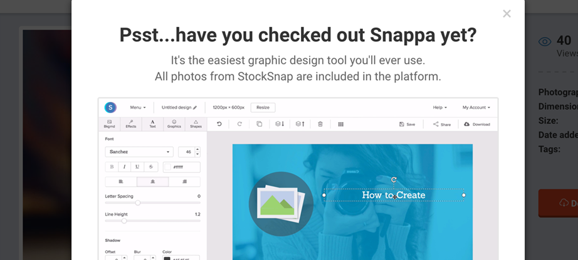
Task: Send layer backward icon
Action: coord(280,124)
